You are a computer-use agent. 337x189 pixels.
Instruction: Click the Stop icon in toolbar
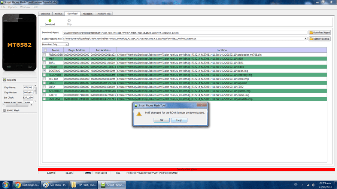pyautogui.click(x=69, y=21)
